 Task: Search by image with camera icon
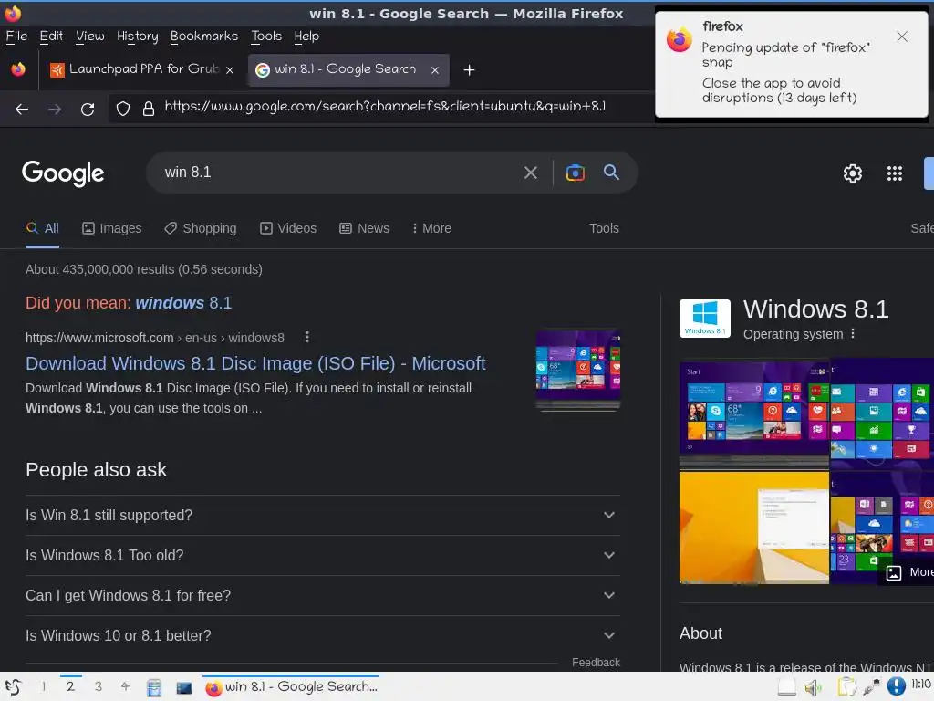(575, 173)
